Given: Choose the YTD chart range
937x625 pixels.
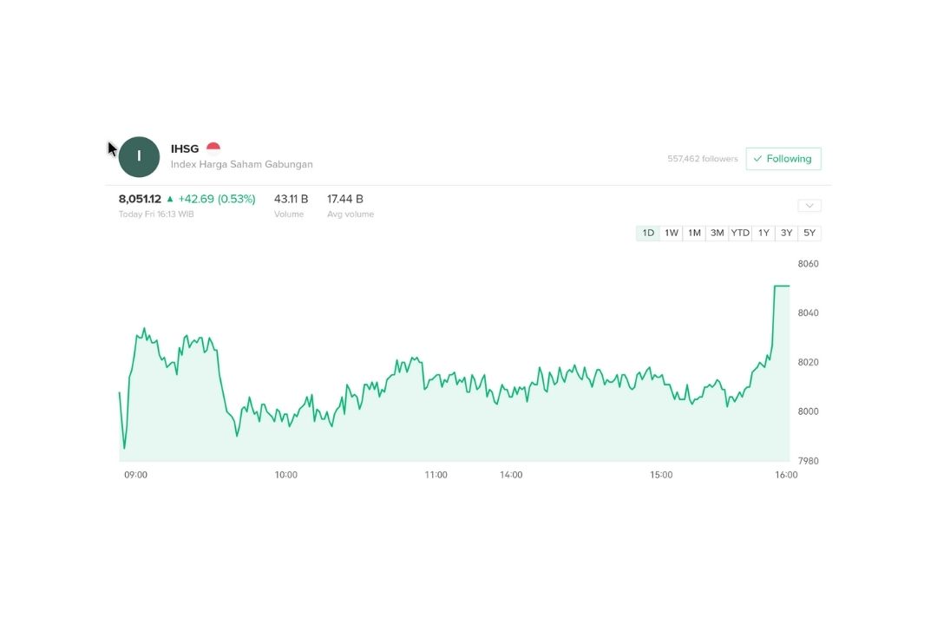Looking at the screenshot, I should tap(740, 233).
